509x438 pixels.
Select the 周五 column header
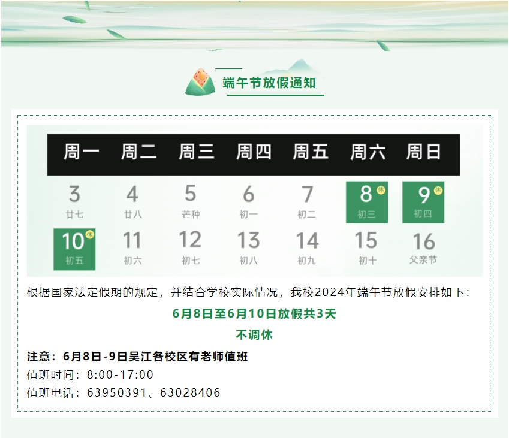[x=311, y=152]
